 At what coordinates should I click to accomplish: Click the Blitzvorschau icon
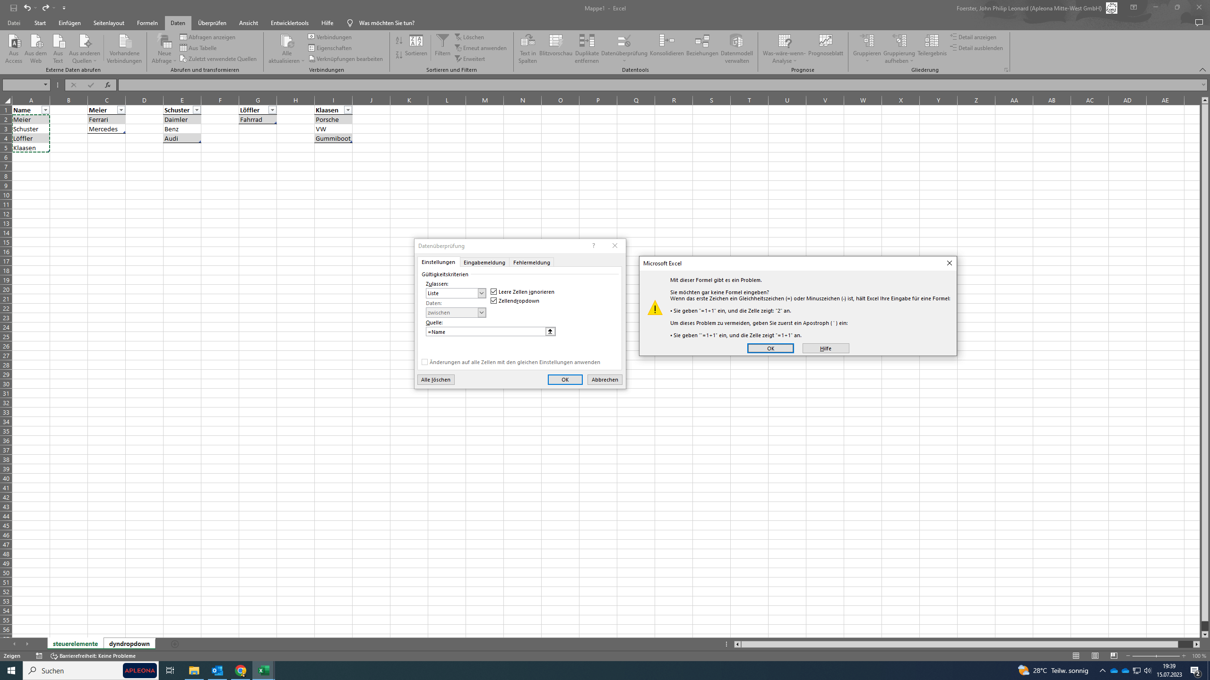556,42
